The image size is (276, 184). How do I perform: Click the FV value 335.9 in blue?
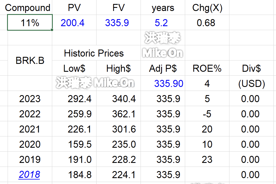(x=117, y=23)
